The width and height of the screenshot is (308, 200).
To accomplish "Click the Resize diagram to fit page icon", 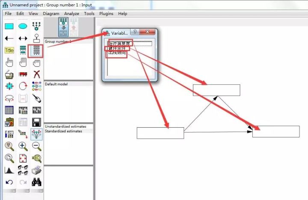I will point(23,158).
